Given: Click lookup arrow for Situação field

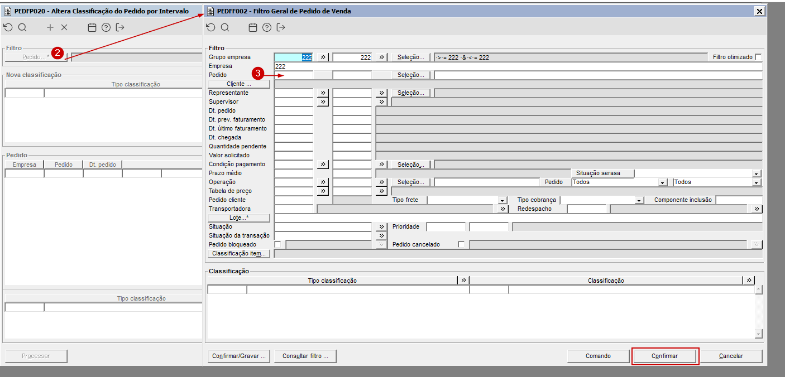Looking at the screenshot, I should 381,226.
